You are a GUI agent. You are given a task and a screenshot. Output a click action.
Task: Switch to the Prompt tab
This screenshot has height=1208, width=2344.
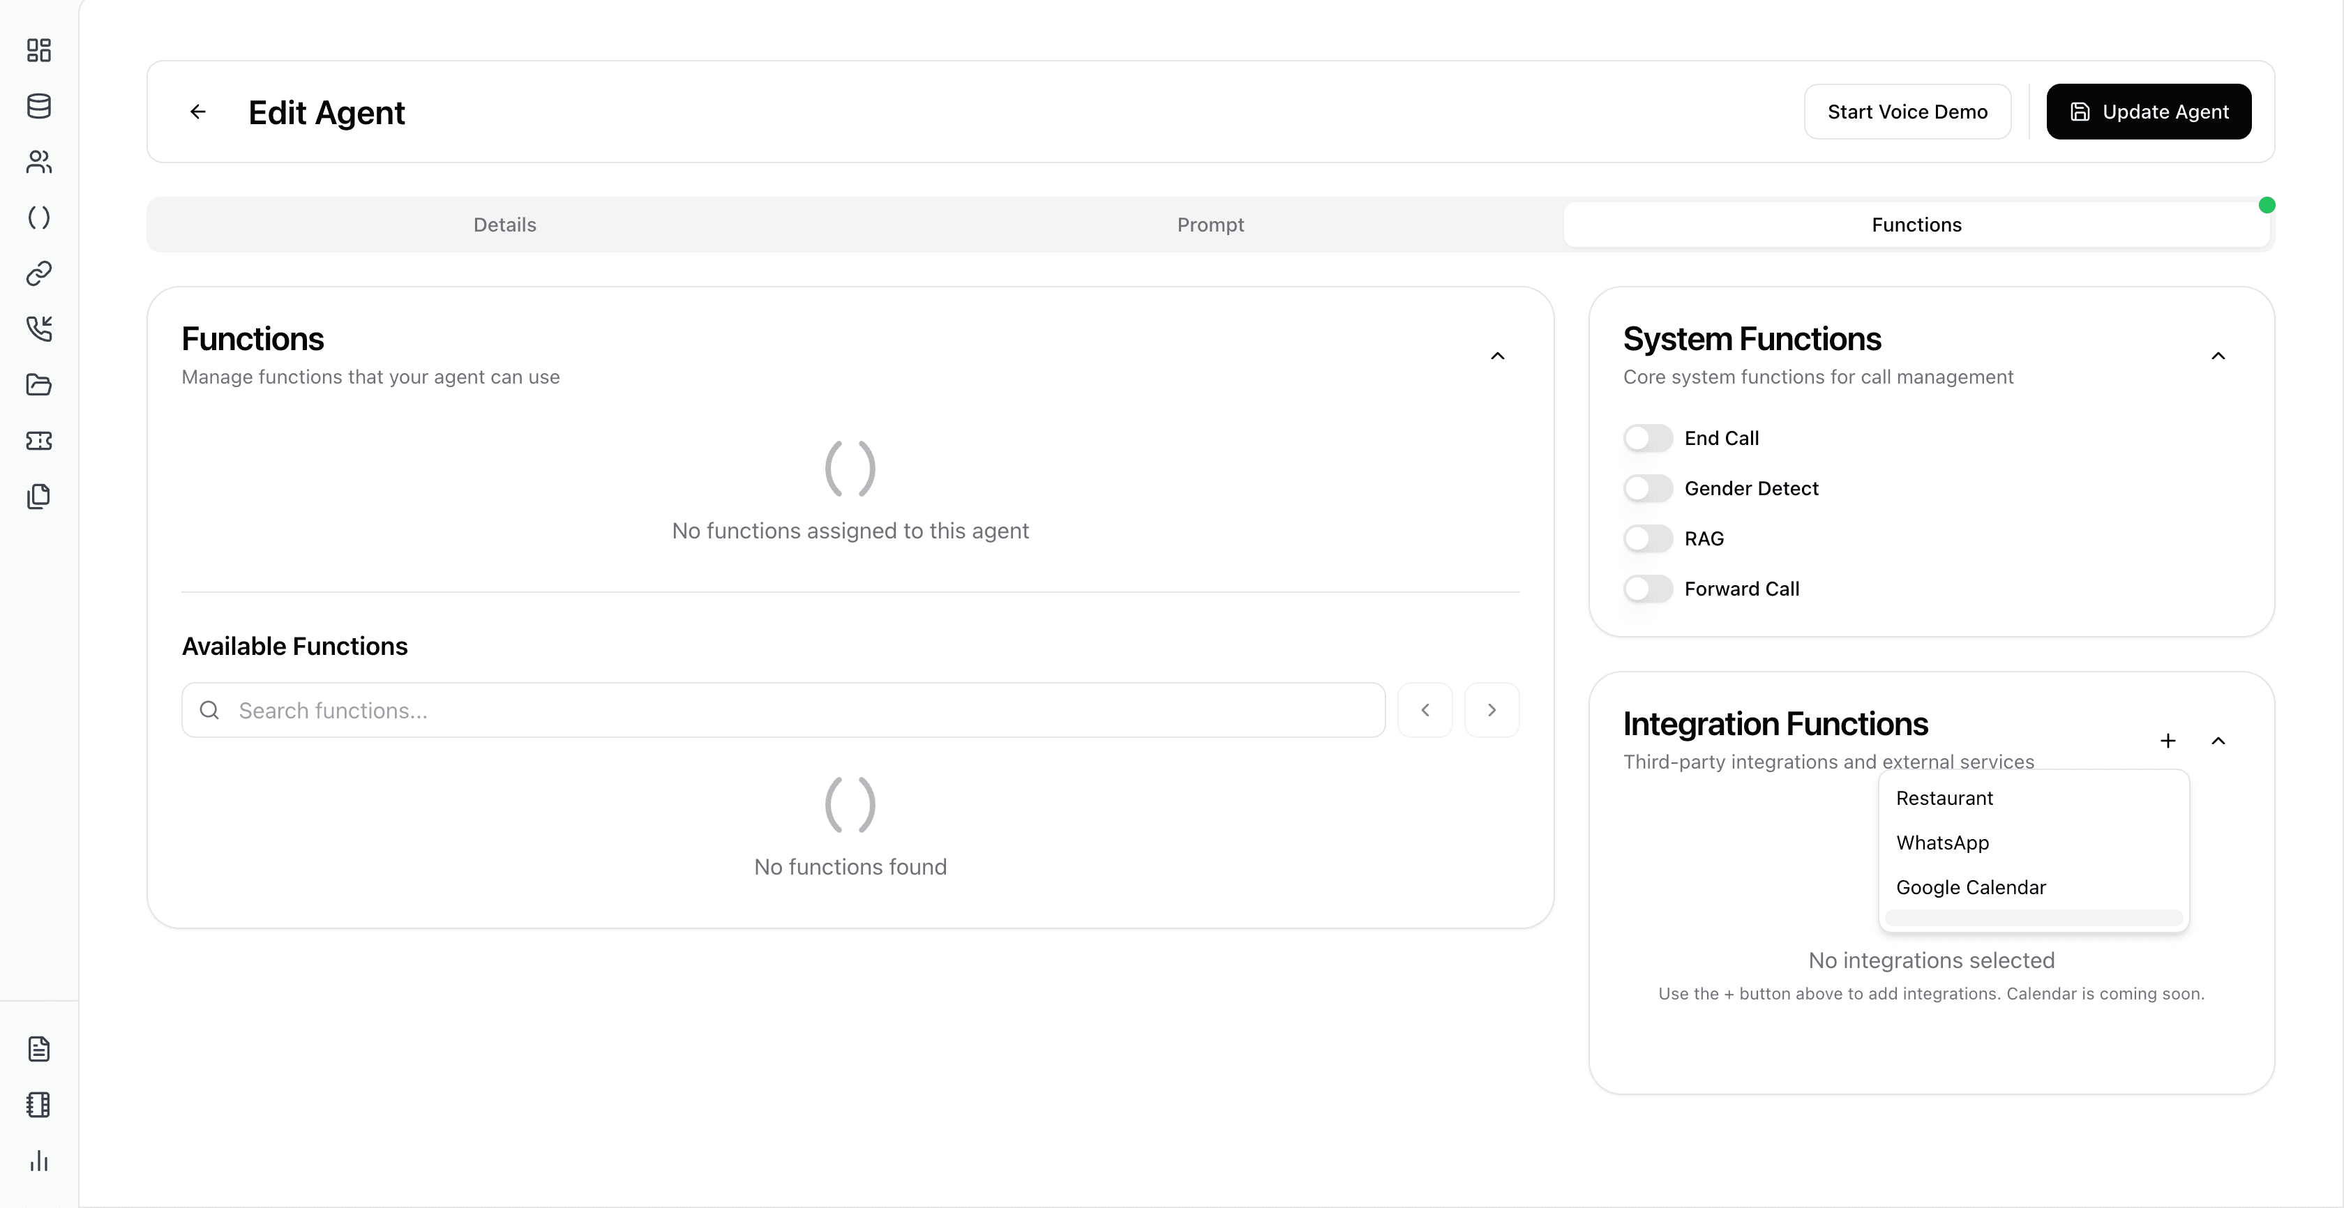tap(1210, 224)
